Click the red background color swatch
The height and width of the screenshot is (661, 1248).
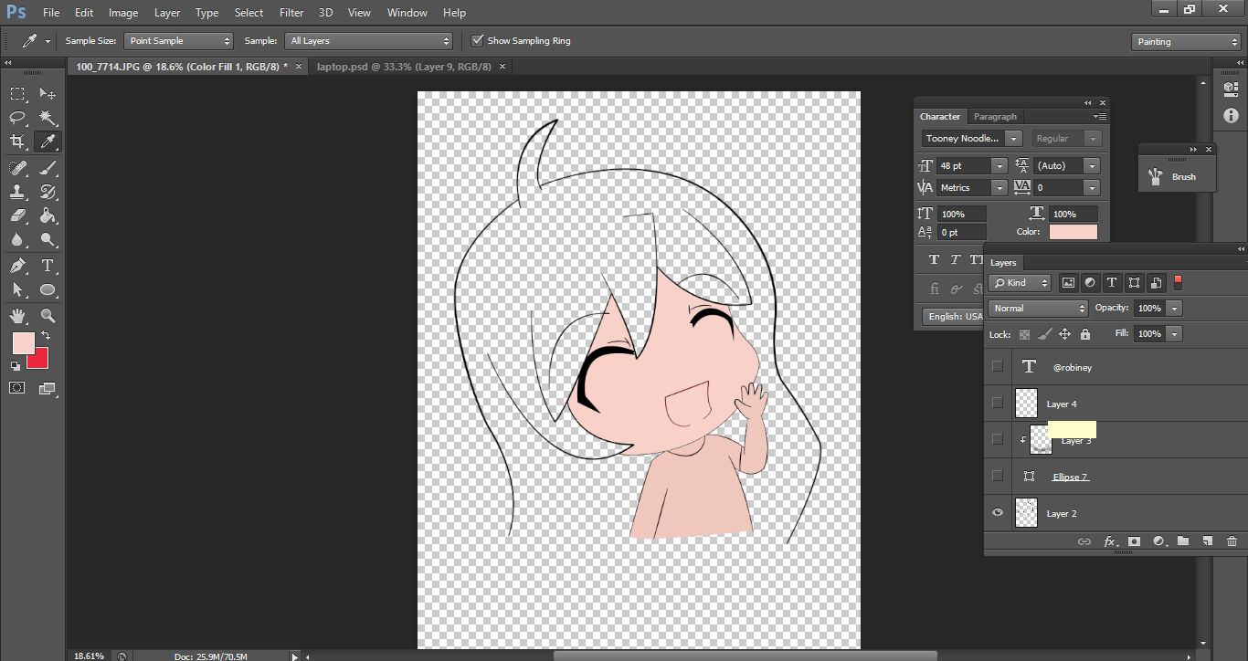(x=40, y=362)
